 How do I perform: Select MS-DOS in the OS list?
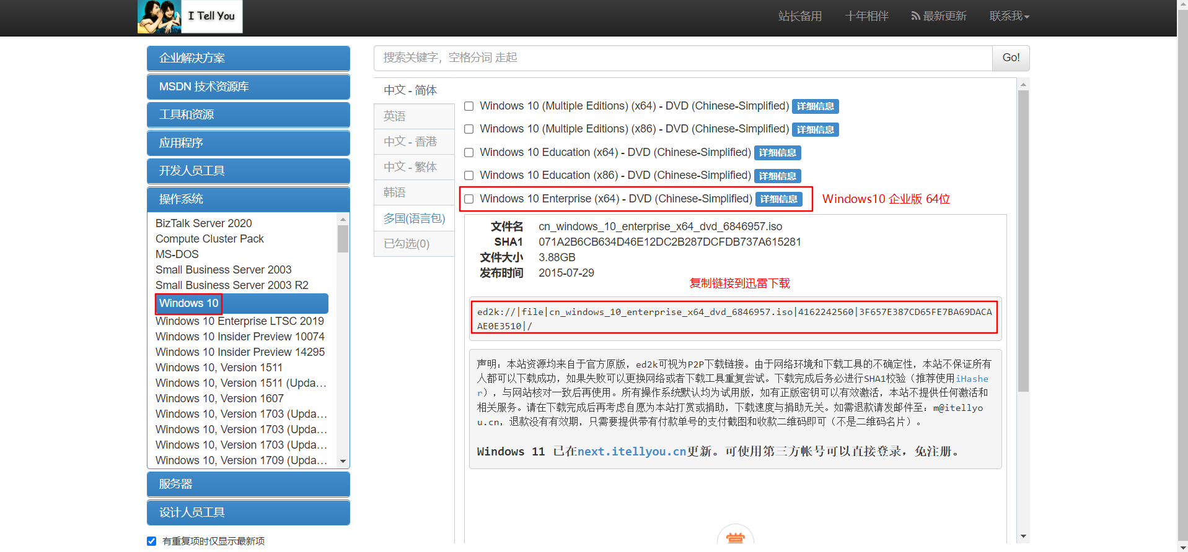[x=177, y=254]
